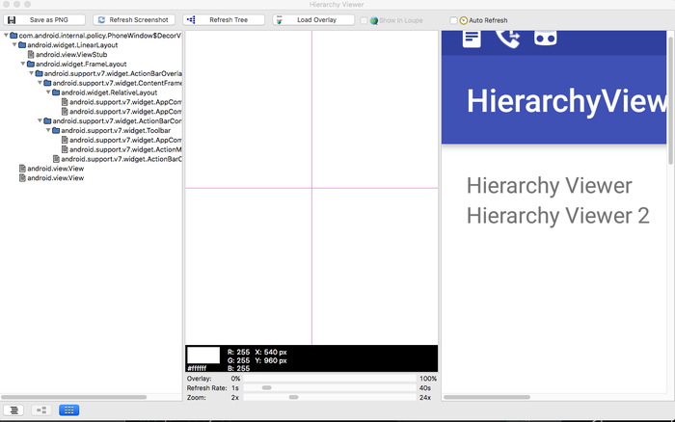Click the tree icon on Refresh Tree
The height and width of the screenshot is (422, 675).
tap(191, 20)
